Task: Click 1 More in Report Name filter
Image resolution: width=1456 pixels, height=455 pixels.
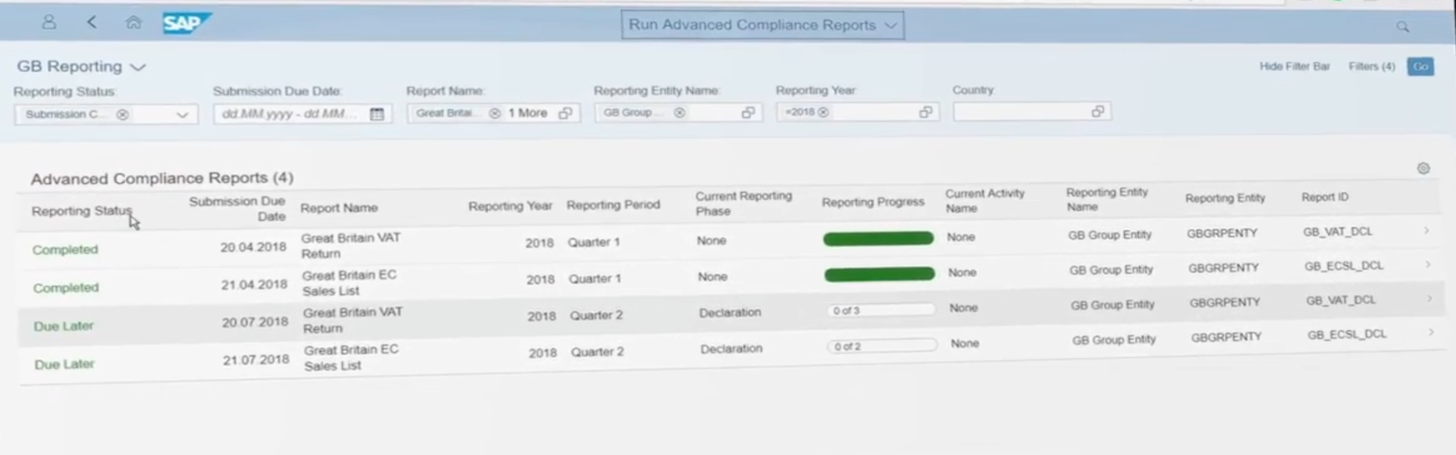Action: pos(527,113)
